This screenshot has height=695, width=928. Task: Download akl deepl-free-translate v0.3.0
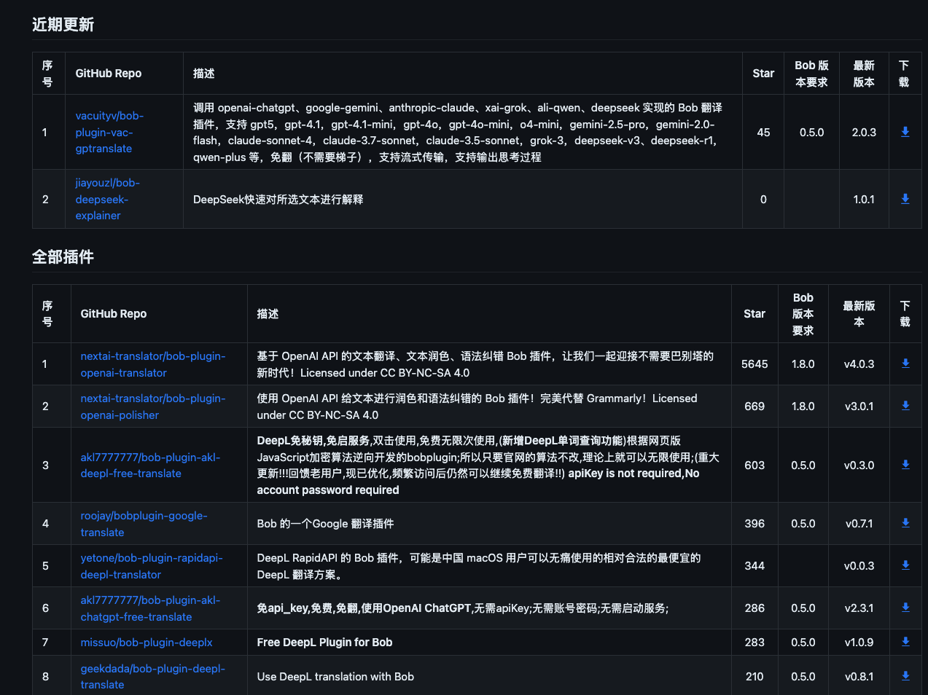905,465
